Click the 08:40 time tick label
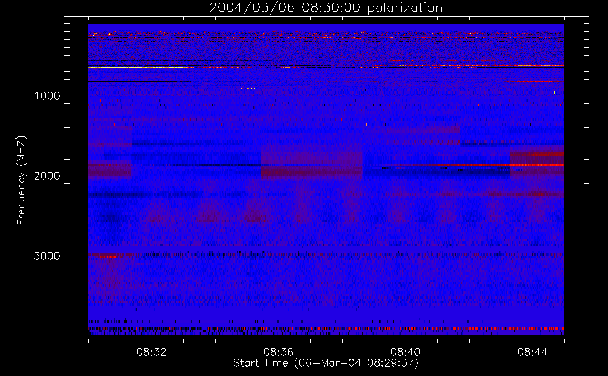 pos(405,352)
